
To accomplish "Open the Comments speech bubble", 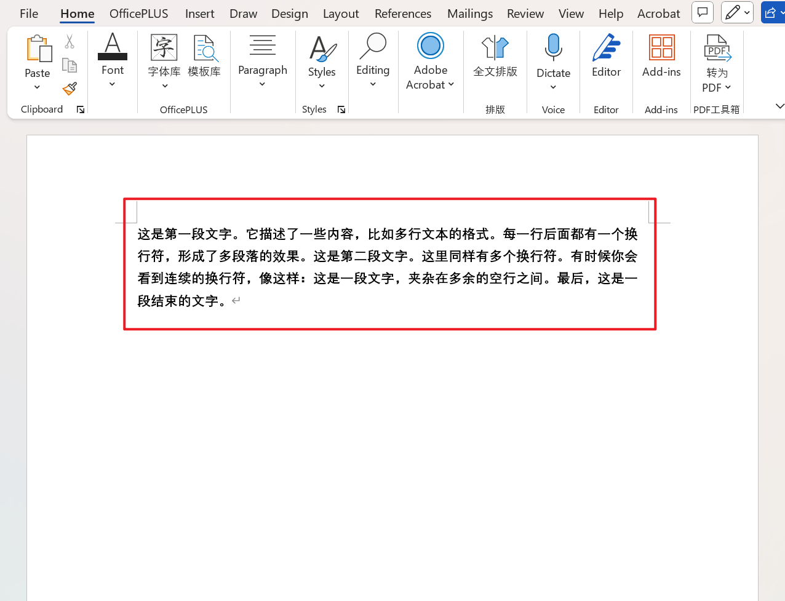I will click(703, 12).
